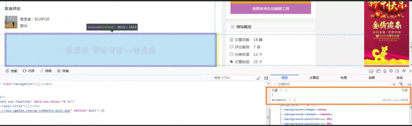Toggle the pseudo-class panel icon

[401, 84]
